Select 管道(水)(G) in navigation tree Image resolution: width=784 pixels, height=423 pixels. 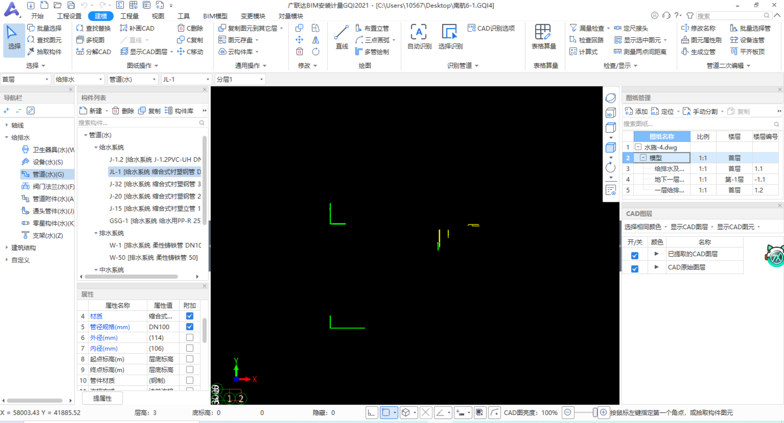tap(47, 174)
